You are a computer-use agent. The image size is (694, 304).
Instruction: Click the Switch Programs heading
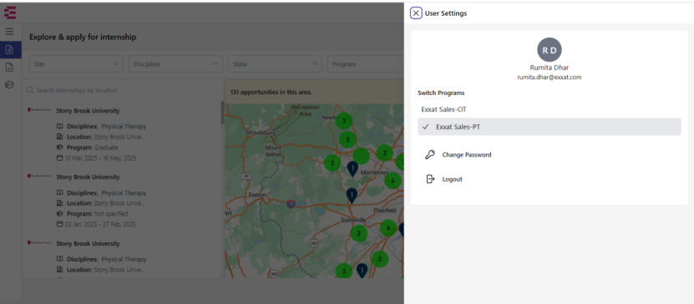441,93
